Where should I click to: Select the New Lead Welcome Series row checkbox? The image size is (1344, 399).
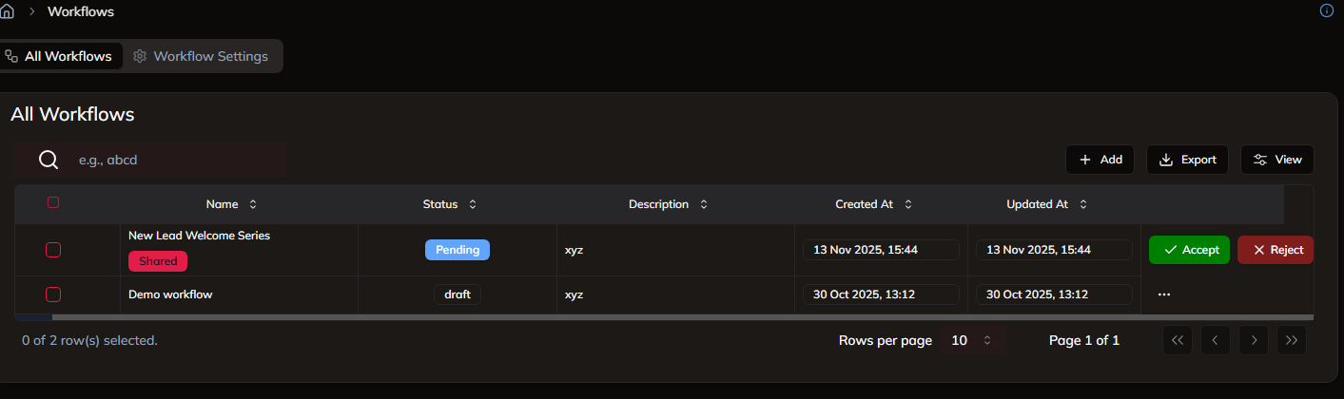point(53,250)
